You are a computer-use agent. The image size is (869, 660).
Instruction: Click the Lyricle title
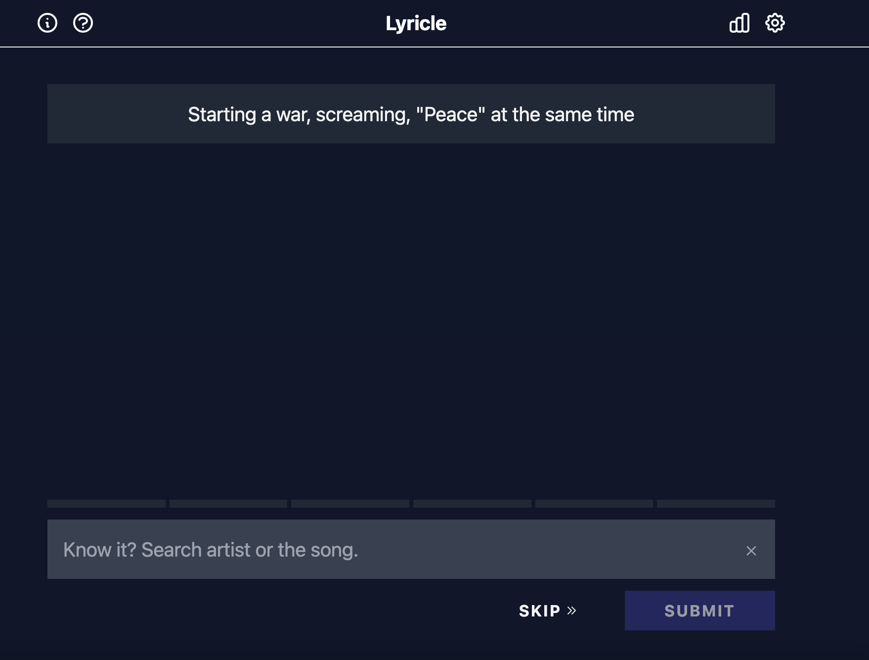point(416,23)
